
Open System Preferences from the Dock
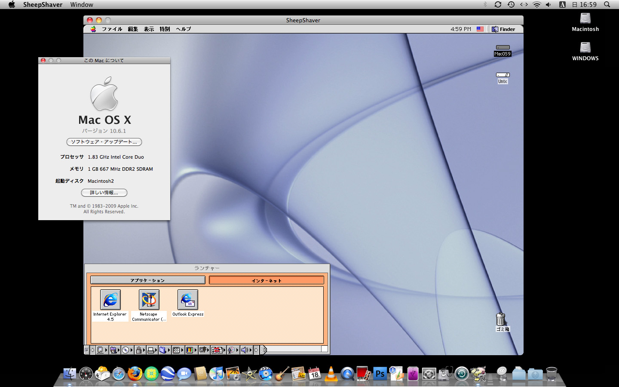pyautogui.click(x=429, y=374)
